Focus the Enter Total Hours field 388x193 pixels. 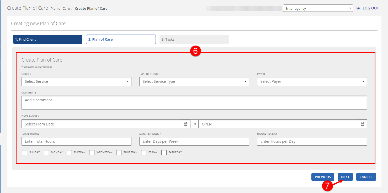point(76,141)
